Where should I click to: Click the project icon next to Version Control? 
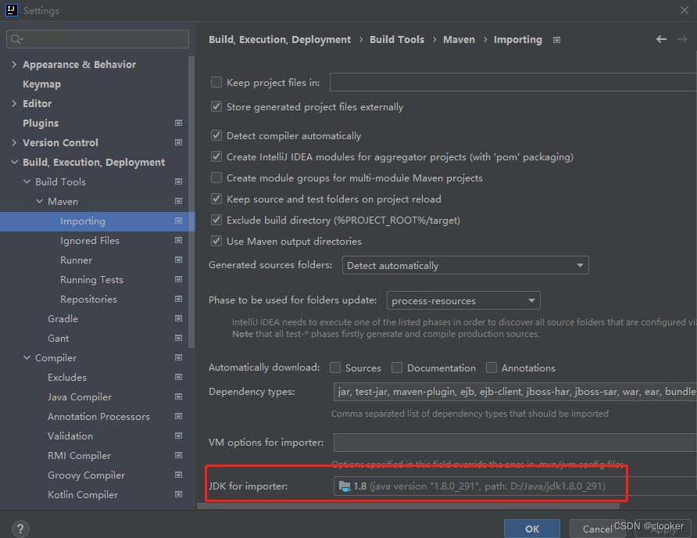point(178,142)
